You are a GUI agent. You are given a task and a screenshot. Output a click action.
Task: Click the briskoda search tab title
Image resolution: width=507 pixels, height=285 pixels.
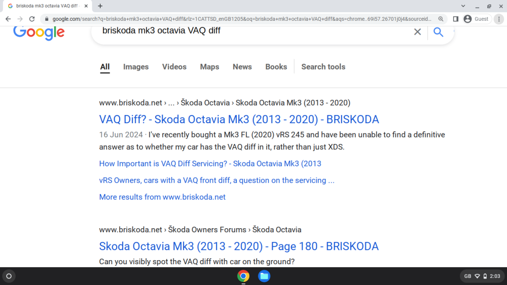click(47, 6)
